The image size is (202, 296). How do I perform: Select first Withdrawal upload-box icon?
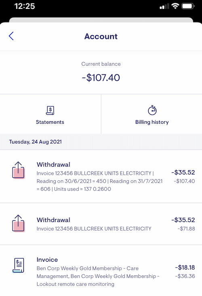click(x=18, y=170)
